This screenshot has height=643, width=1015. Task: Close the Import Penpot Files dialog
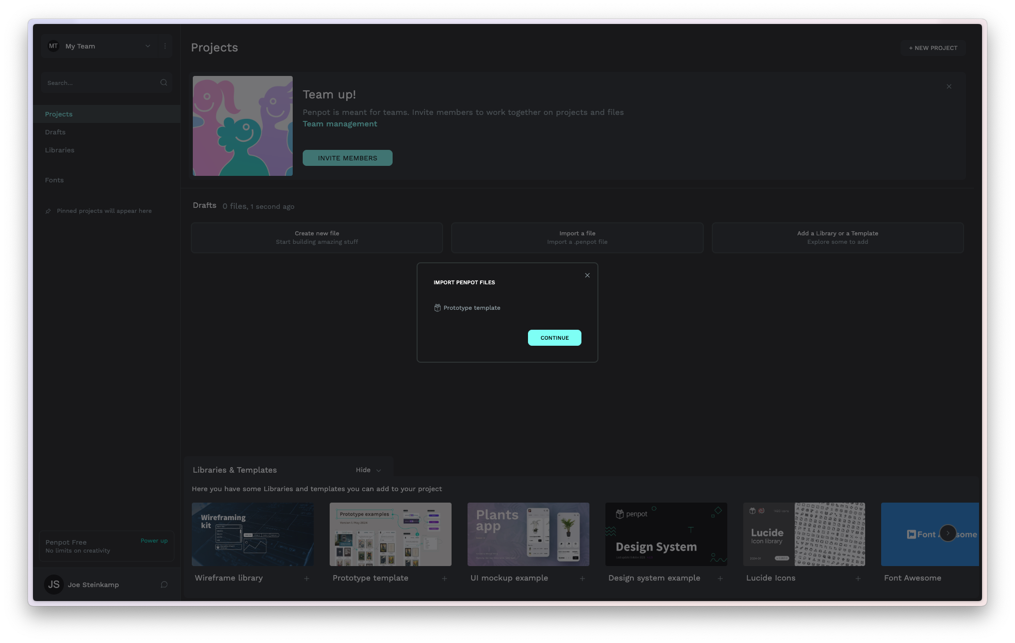pos(587,275)
